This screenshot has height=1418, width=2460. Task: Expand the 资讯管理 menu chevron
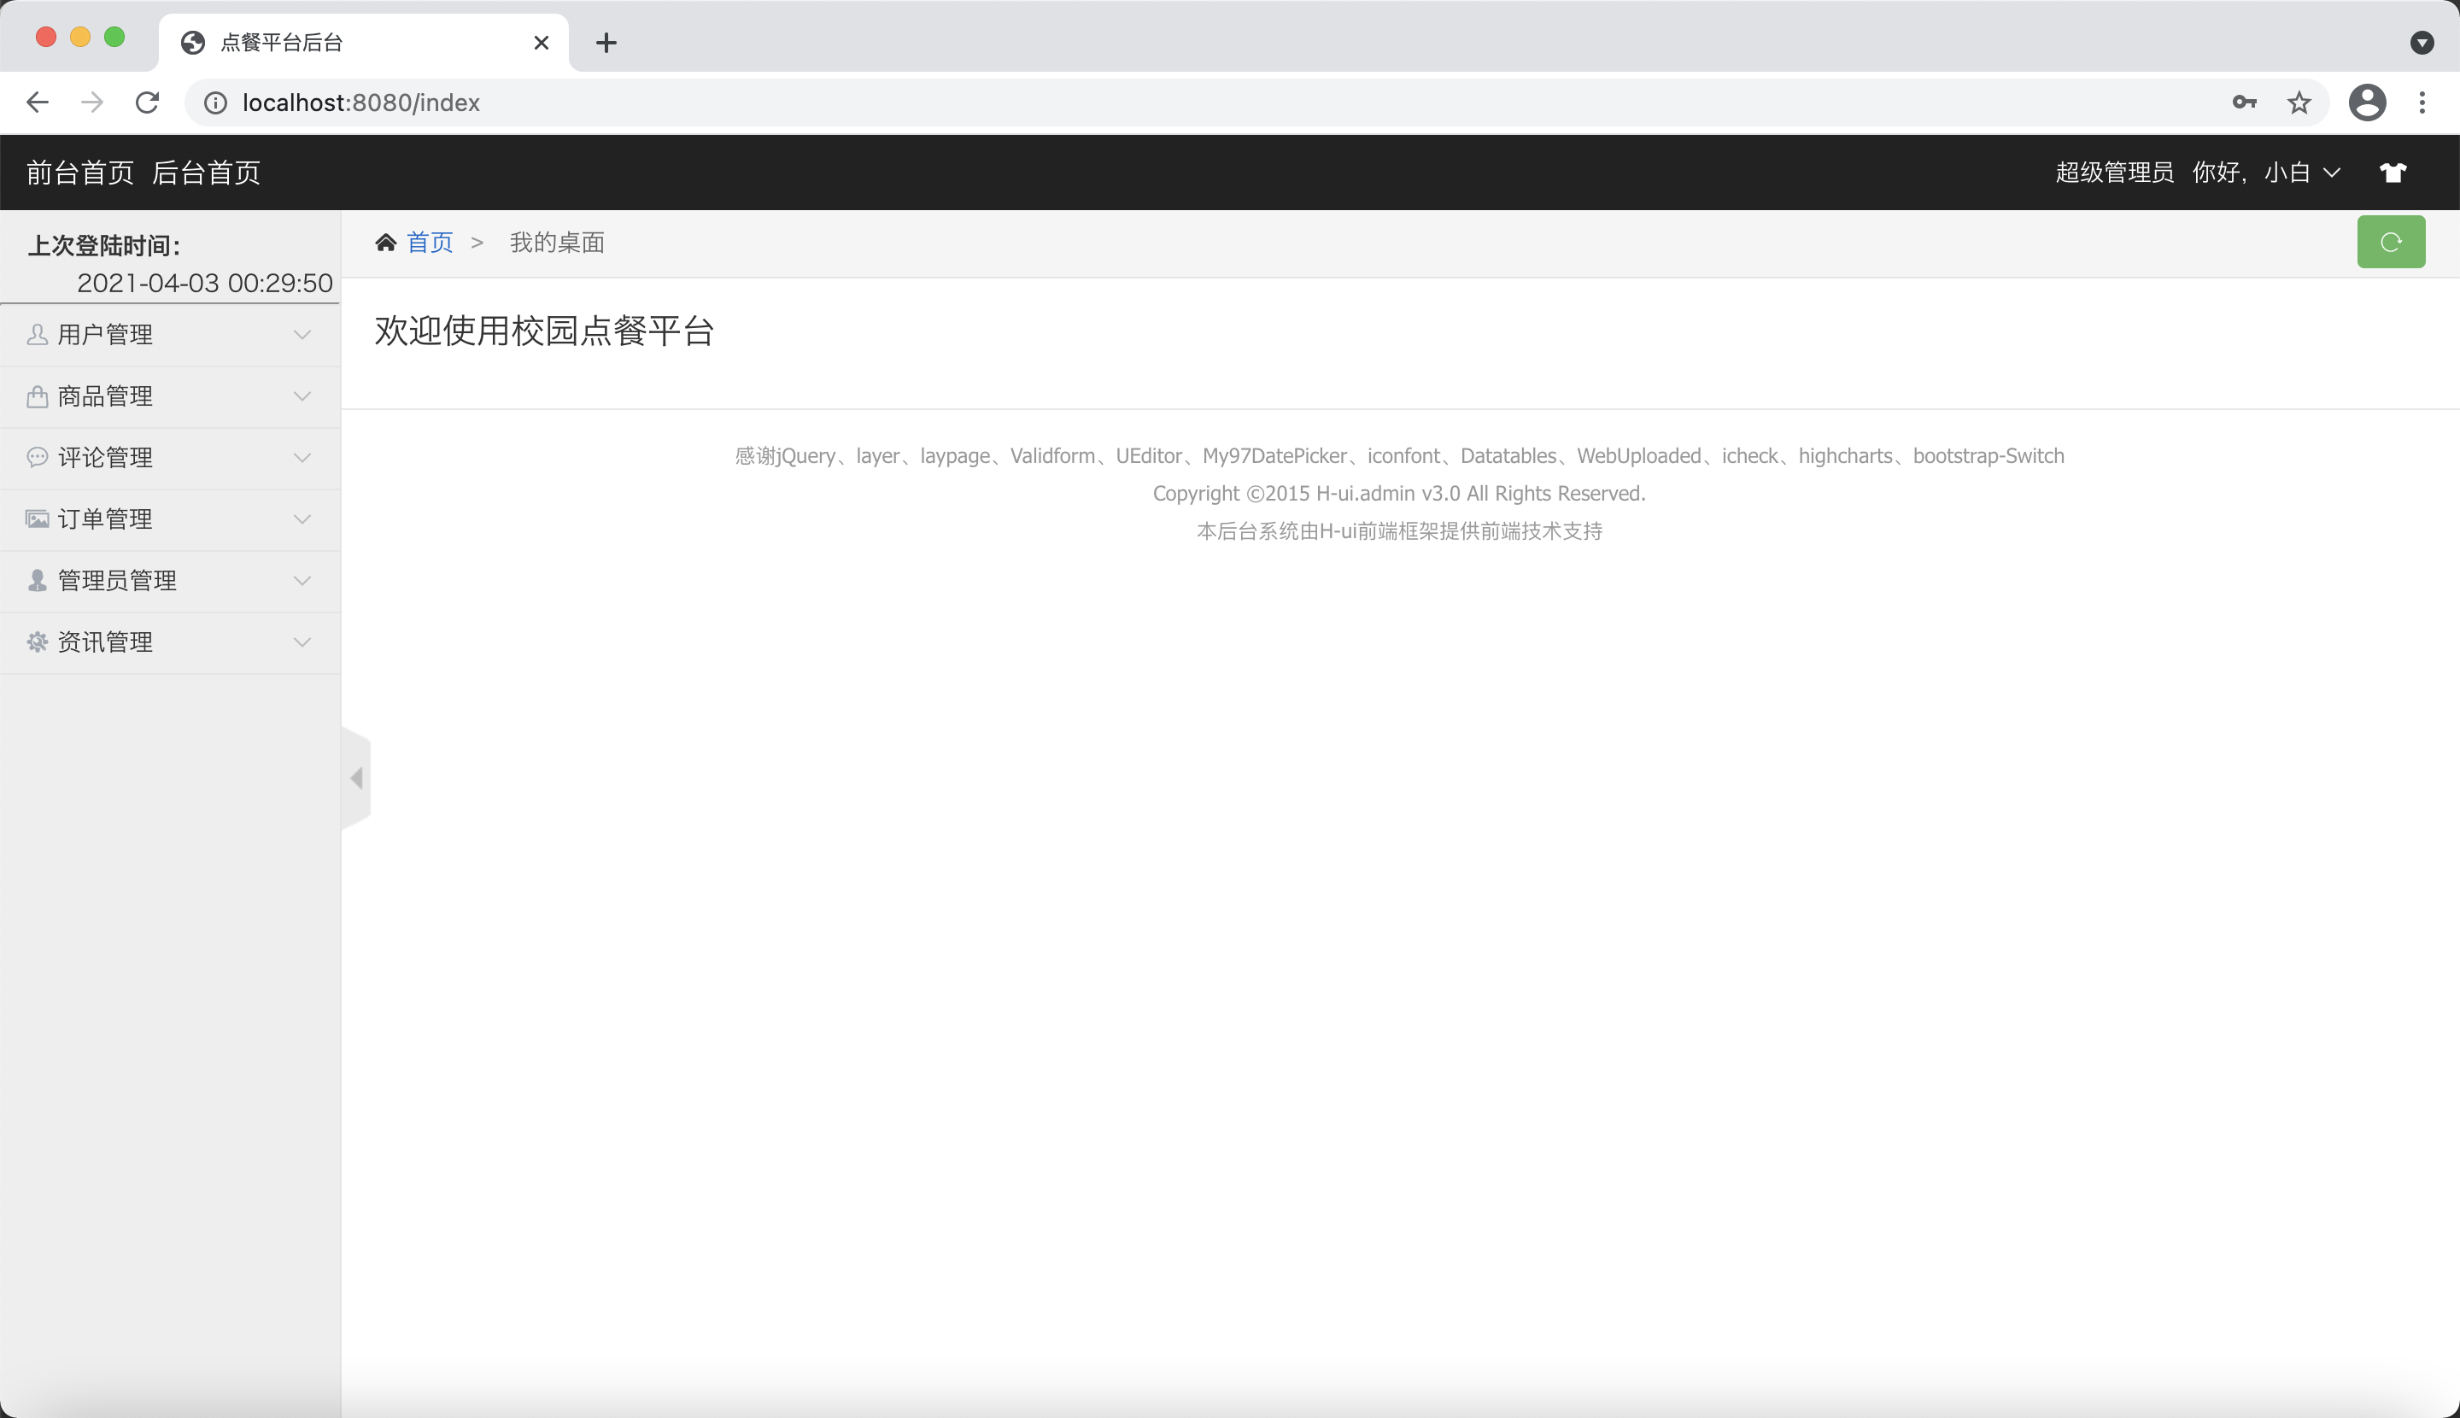pos(302,642)
